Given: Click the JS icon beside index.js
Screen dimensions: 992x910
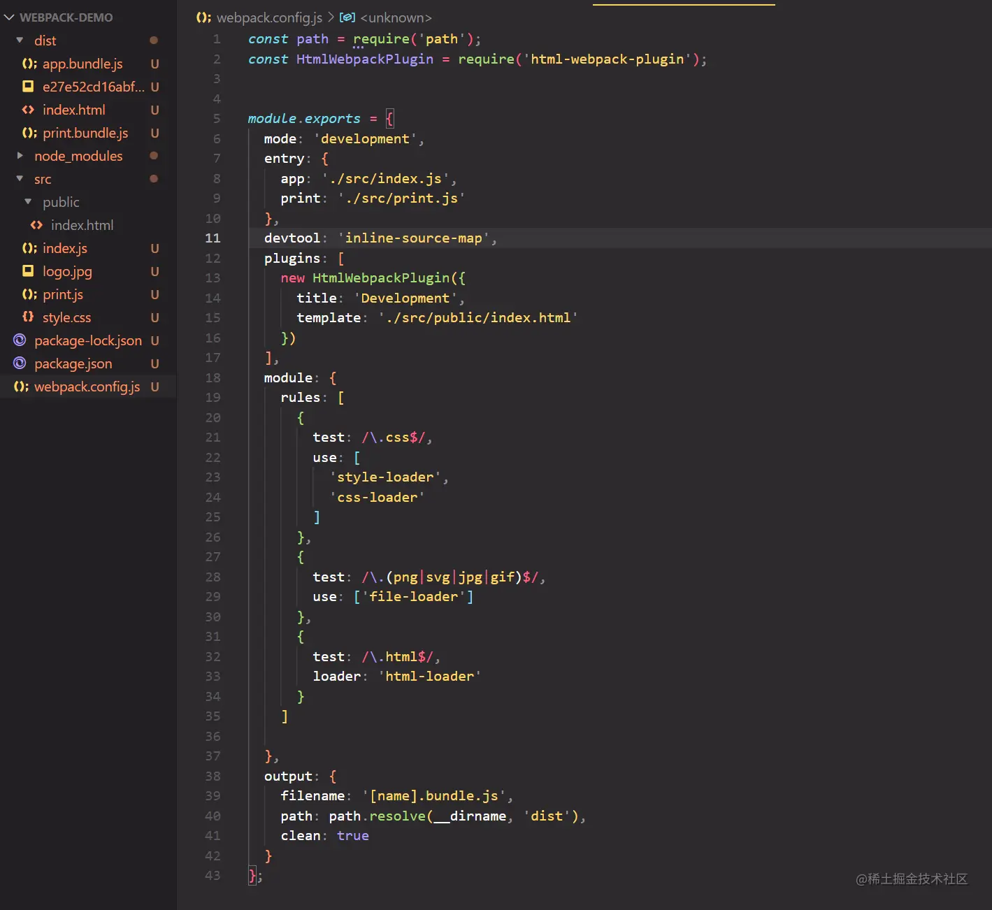Looking at the screenshot, I should point(29,248).
